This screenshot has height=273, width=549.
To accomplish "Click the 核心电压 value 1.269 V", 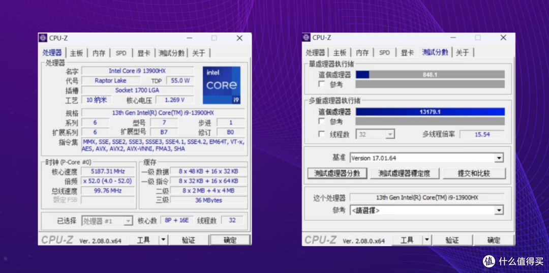I will [175, 100].
